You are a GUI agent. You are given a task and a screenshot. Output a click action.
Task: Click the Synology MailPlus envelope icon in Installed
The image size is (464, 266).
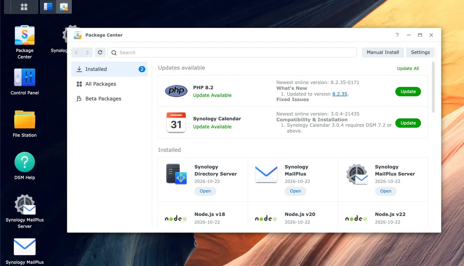266,174
